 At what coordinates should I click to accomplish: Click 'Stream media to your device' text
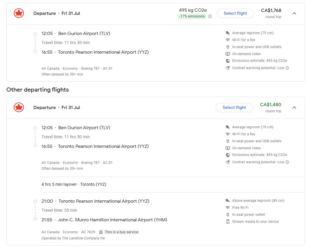tap(255, 222)
